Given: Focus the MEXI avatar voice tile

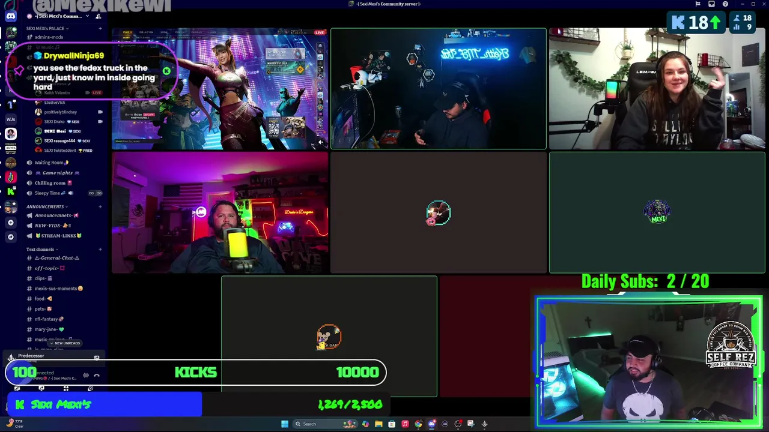Looking at the screenshot, I should click(x=657, y=212).
